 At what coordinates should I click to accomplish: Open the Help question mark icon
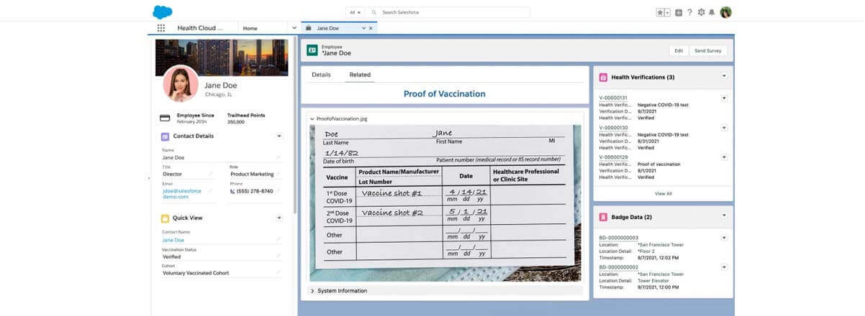pyautogui.click(x=689, y=12)
